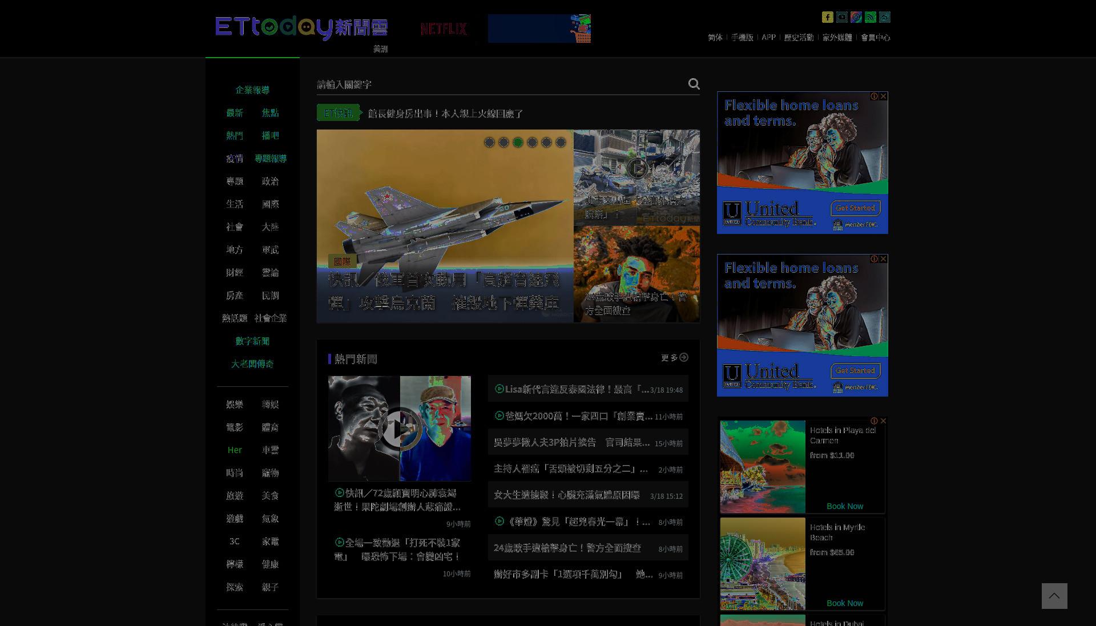Image resolution: width=1096 pixels, height=626 pixels.
Task: Select the third carousel dot
Action: click(518, 142)
